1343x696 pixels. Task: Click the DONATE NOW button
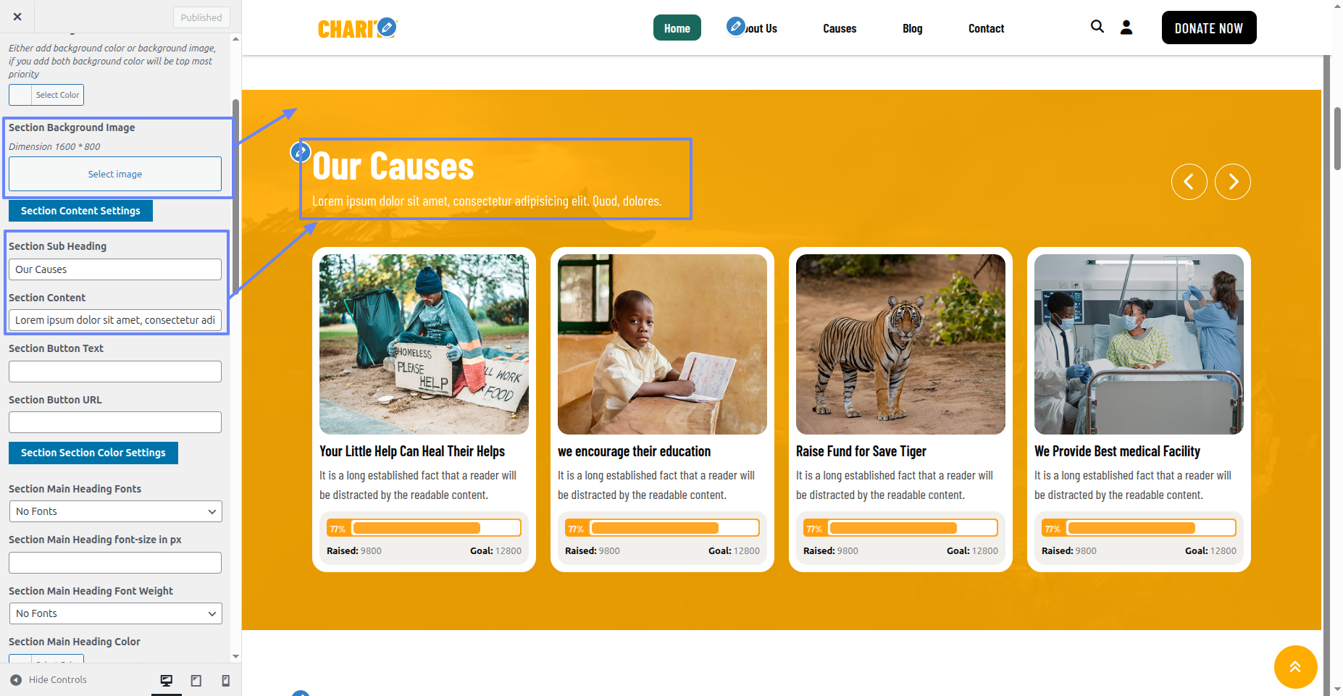(1209, 28)
